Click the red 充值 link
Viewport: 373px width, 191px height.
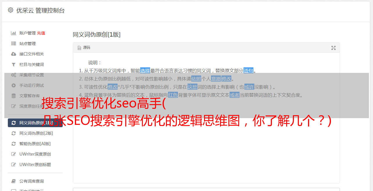[41, 33]
